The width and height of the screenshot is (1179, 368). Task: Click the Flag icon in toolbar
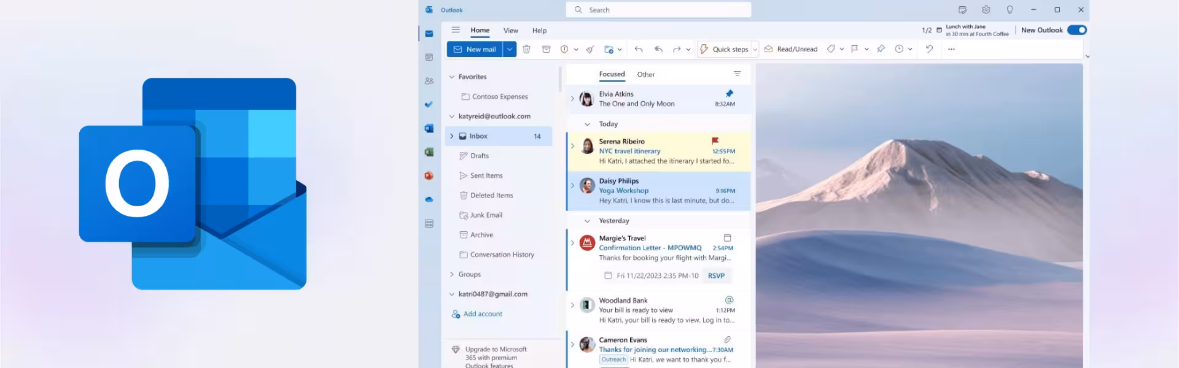tap(854, 49)
